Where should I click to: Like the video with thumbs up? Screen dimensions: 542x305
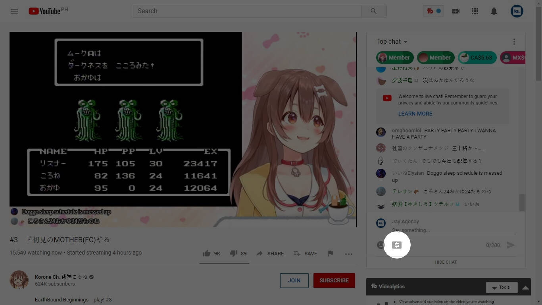click(x=207, y=253)
